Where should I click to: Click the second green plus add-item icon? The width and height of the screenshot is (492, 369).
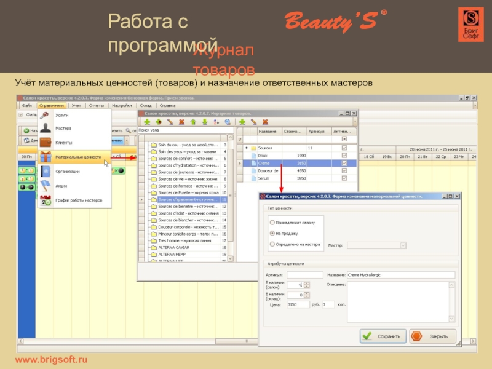[242, 122]
